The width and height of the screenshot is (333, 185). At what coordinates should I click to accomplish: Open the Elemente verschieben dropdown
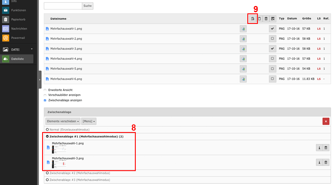[63, 121]
